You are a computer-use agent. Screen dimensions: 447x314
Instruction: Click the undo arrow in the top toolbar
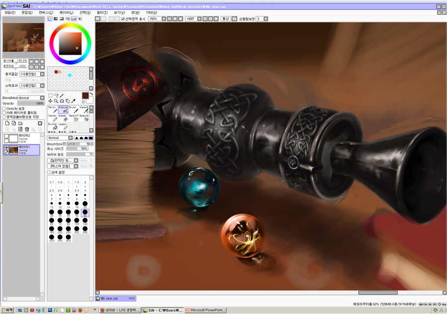[97, 19]
